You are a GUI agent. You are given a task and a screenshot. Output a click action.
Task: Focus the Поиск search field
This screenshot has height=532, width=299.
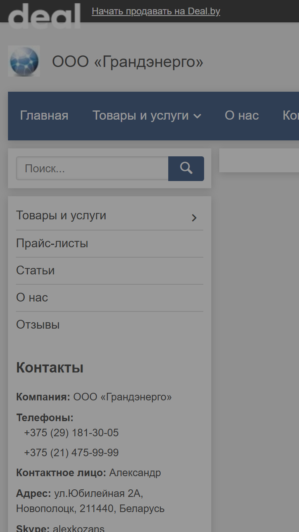coord(92,168)
